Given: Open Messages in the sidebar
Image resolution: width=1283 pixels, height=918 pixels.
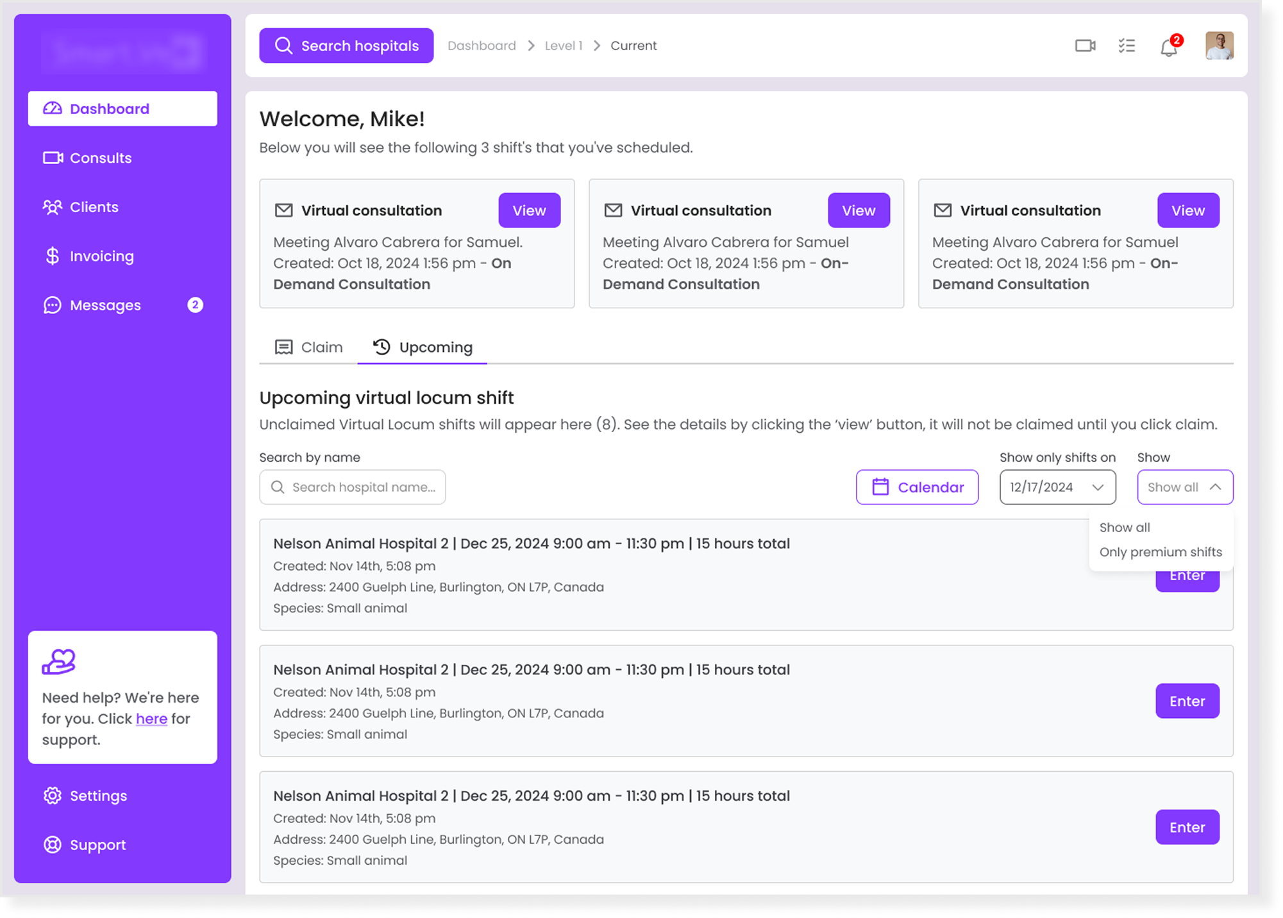Looking at the screenshot, I should [105, 305].
